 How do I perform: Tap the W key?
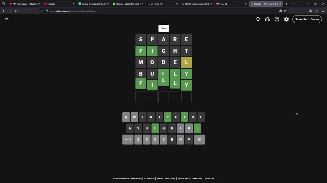[134, 117]
